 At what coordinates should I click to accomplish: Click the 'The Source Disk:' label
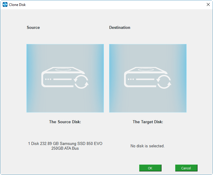(65, 122)
